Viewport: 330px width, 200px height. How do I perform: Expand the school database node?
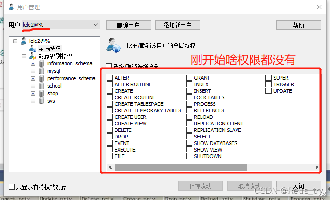pos(33,86)
